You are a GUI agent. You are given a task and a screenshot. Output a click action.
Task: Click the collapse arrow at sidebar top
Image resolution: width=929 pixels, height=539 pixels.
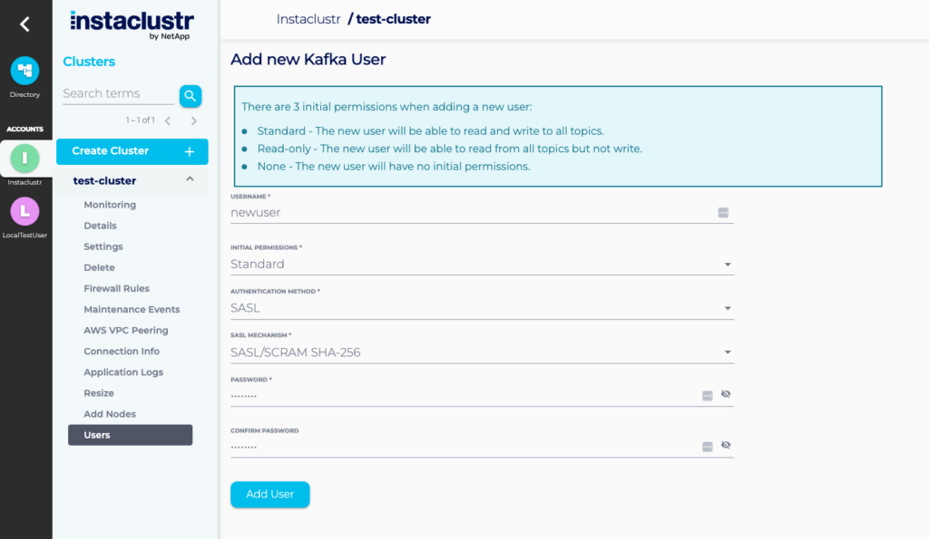25,24
